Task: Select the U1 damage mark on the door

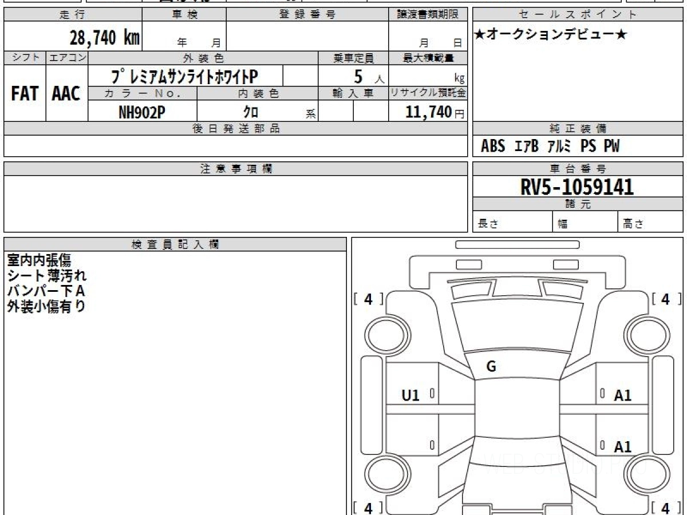Action: tap(410, 395)
